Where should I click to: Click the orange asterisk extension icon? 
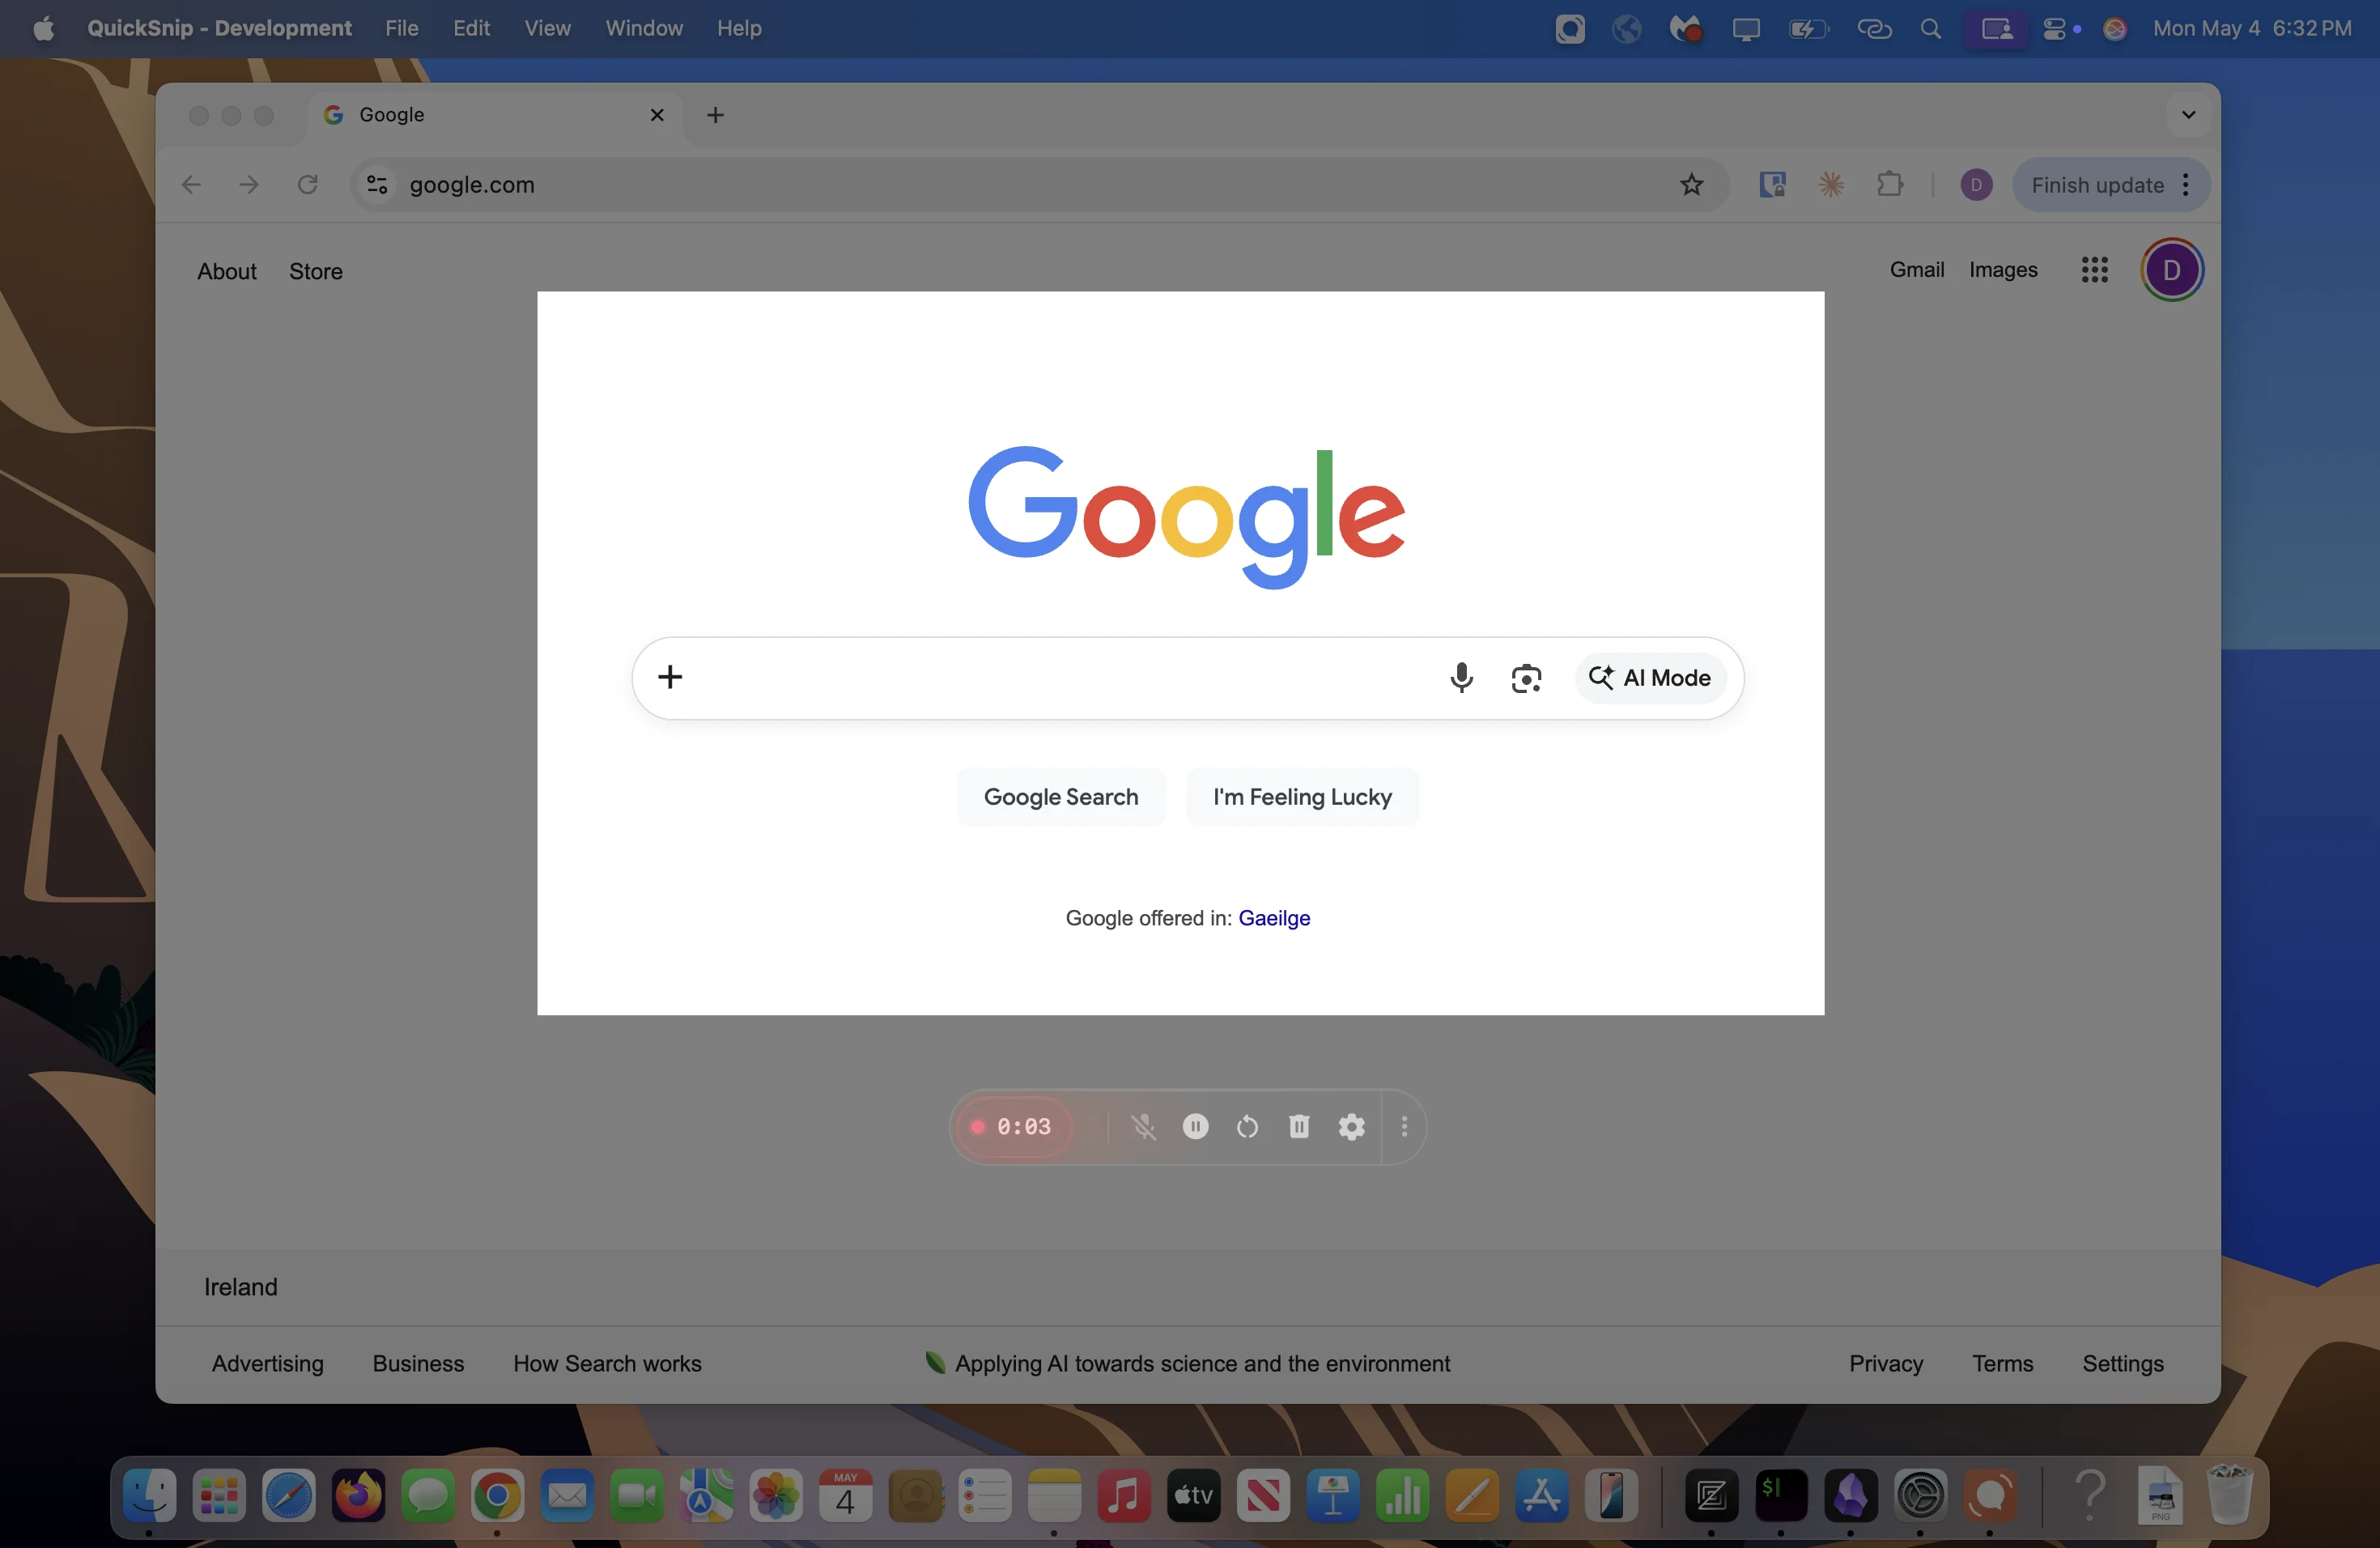coord(1831,185)
